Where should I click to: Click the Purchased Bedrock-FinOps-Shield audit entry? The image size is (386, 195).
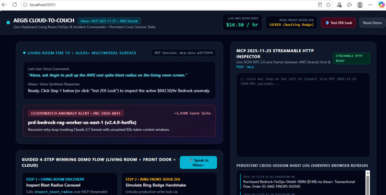point(302,182)
